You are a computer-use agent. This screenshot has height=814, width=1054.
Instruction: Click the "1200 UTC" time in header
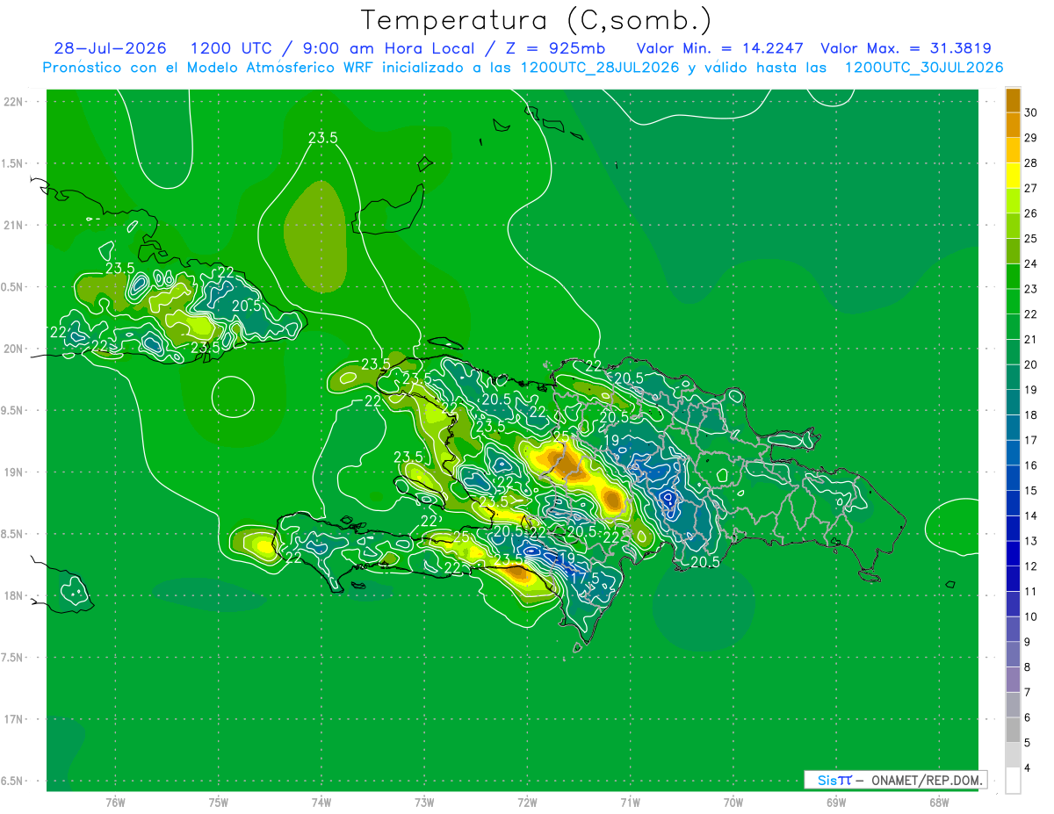click(x=230, y=48)
